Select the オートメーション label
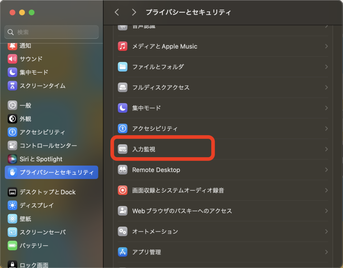The width and height of the screenshot is (343, 268). pyautogui.click(x=155, y=231)
